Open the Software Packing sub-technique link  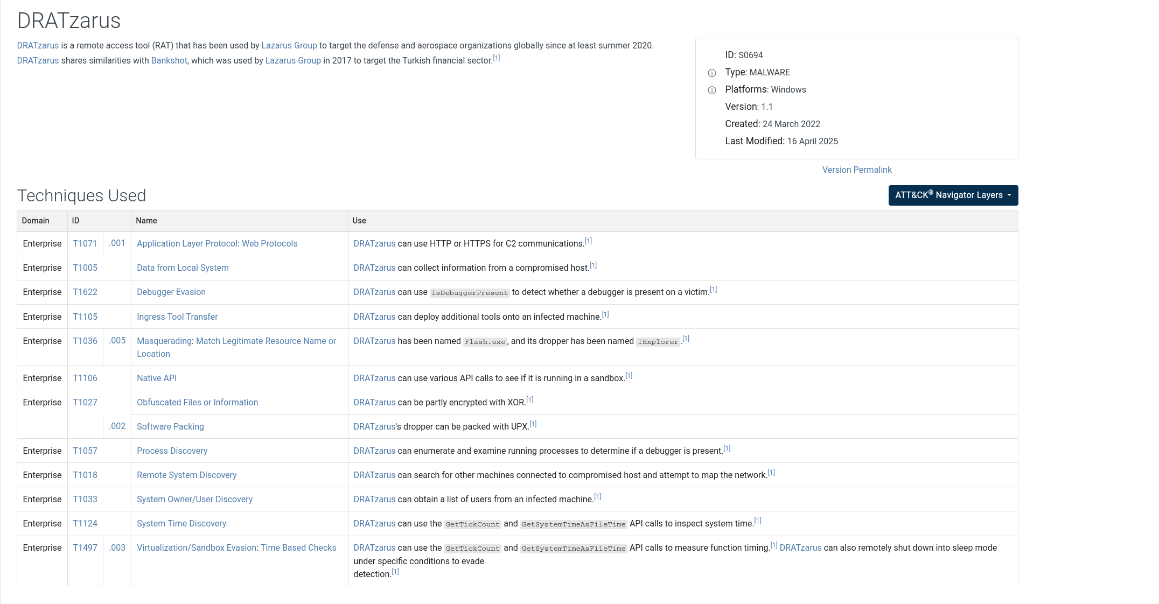click(x=170, y=426)
